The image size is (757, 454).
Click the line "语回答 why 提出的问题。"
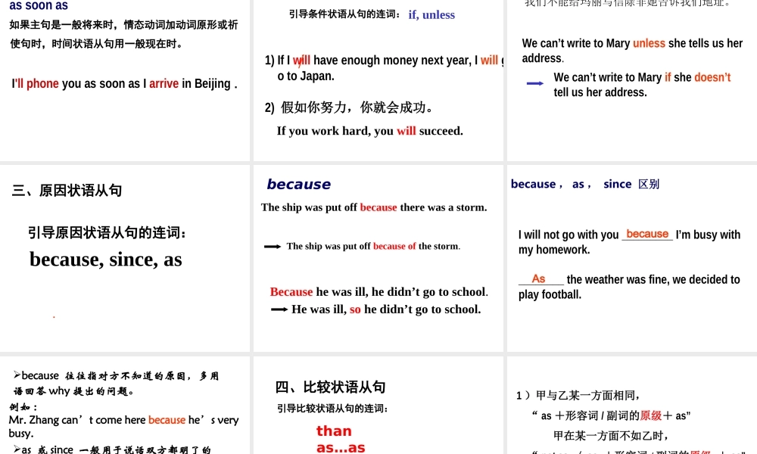[74, 390]
